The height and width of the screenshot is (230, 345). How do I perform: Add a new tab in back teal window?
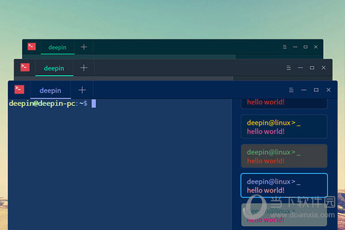(x=84, y=47)
